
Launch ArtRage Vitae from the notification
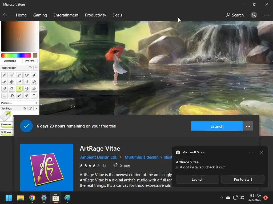(x=198, y=179)
